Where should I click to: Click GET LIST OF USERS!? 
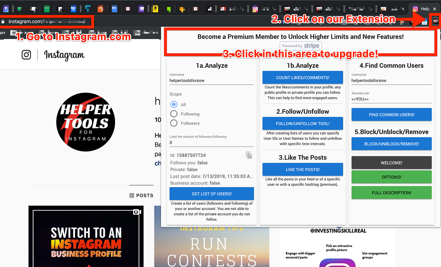click(212, 193)
